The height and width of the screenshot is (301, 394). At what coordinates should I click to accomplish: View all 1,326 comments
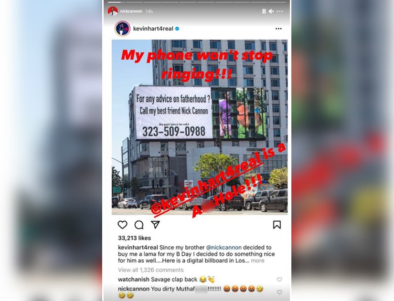[x=151, y=270]
